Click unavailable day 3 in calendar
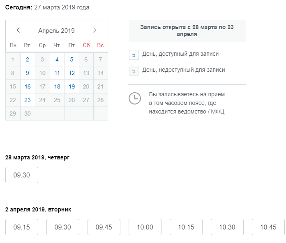Viewport: 286px width, 243px height. point(42,59)
